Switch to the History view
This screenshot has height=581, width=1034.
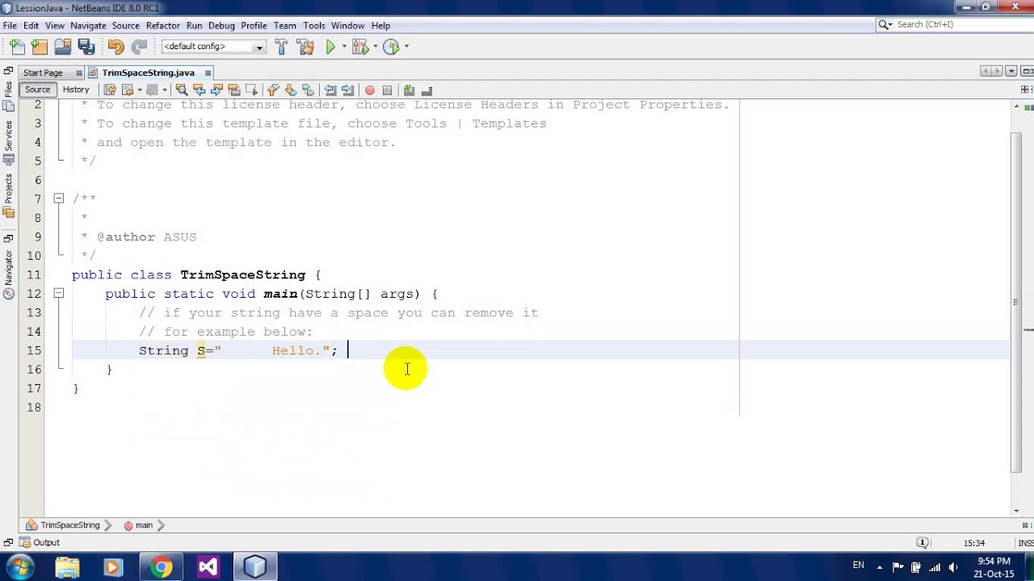[76, 90]
